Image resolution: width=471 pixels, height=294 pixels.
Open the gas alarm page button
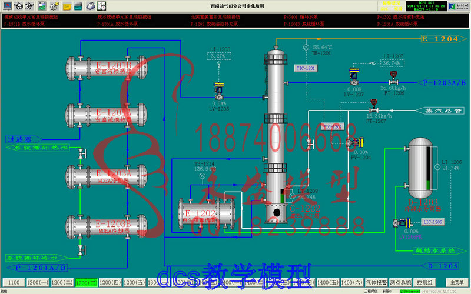376,282
